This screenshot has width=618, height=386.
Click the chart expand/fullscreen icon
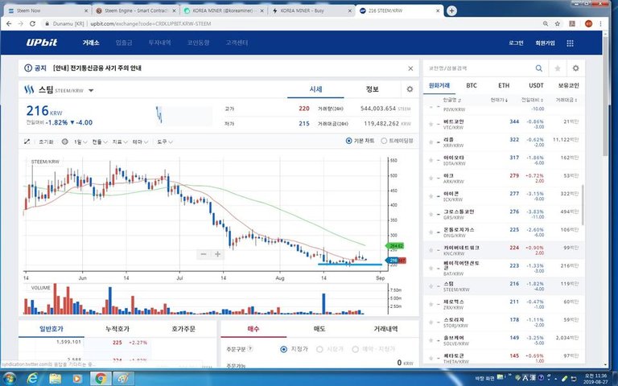27,142
